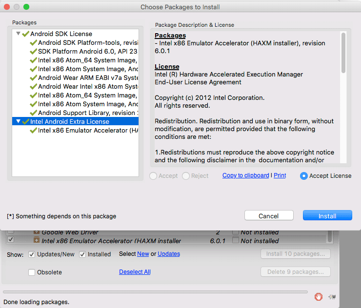Click the New selection link
This screenshot has height=308, width=361.
[x=143, y=254]
